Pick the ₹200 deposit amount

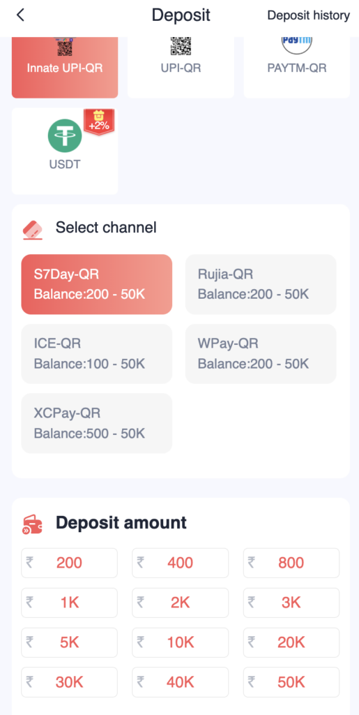point(69,563)
